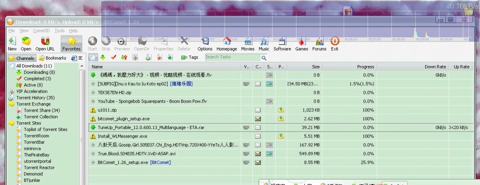Click the Exit power icon
480x185 pixels.
(335, 44)
